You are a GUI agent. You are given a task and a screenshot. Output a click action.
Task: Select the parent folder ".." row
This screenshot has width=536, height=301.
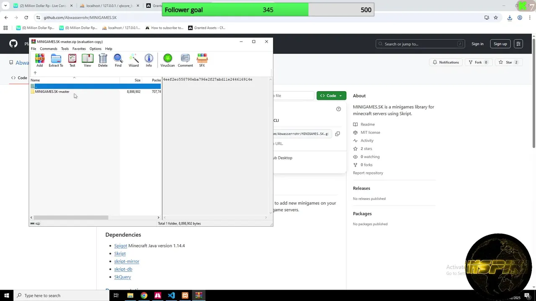point(95,86)
